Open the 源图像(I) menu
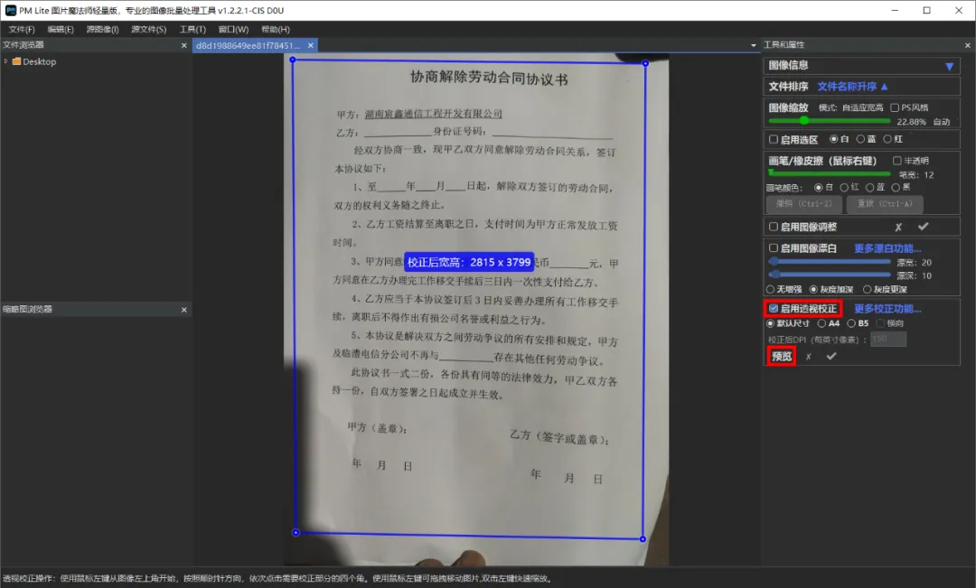The width and height of the screenshot is (976, 588). click(102, 29)
